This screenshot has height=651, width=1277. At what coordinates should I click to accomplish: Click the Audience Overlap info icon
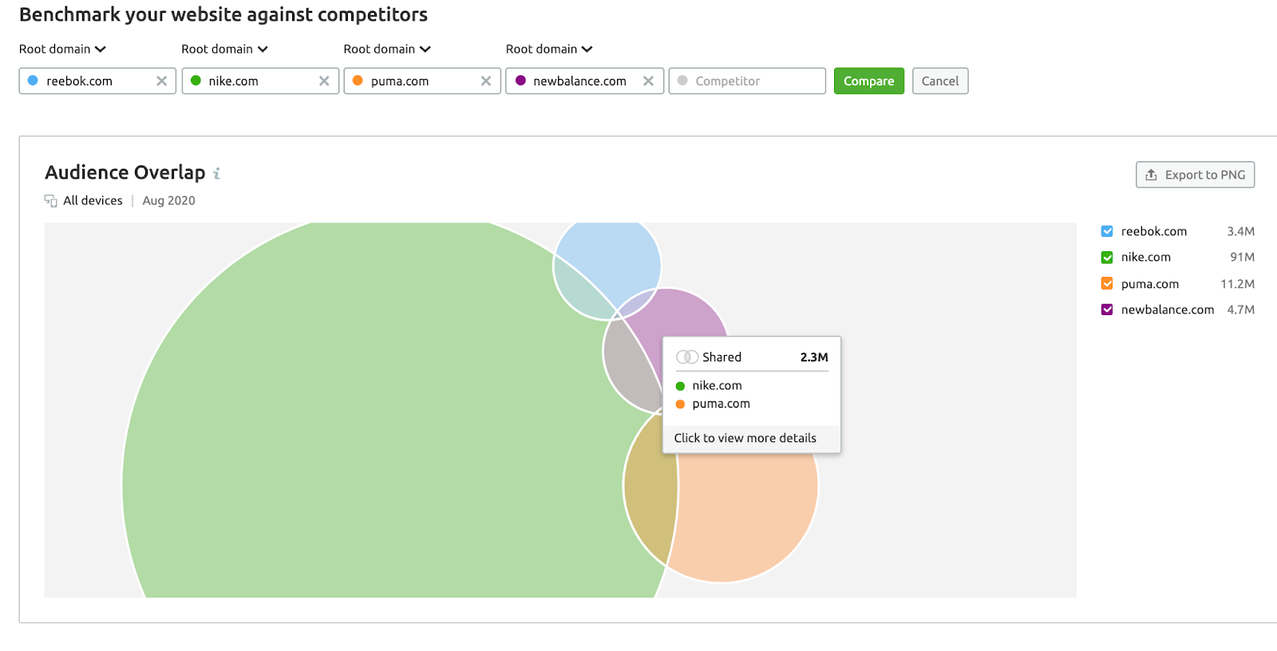[216, 173]
